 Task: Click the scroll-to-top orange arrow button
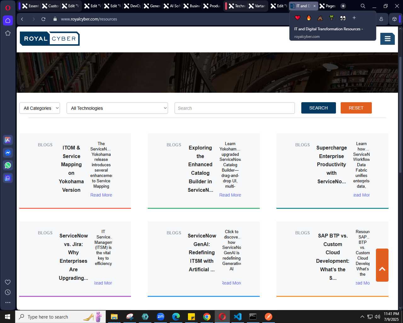(382, 265)
